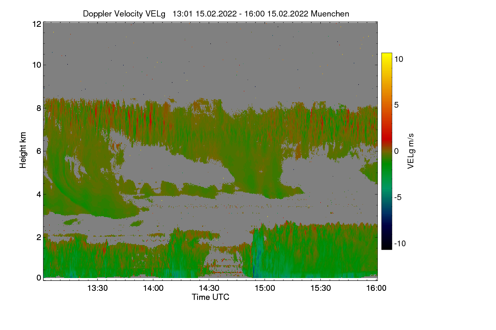The height and width of the screenshot is (330, 496).
Task: Click the height tick label '8'
Action: (39, 108)
